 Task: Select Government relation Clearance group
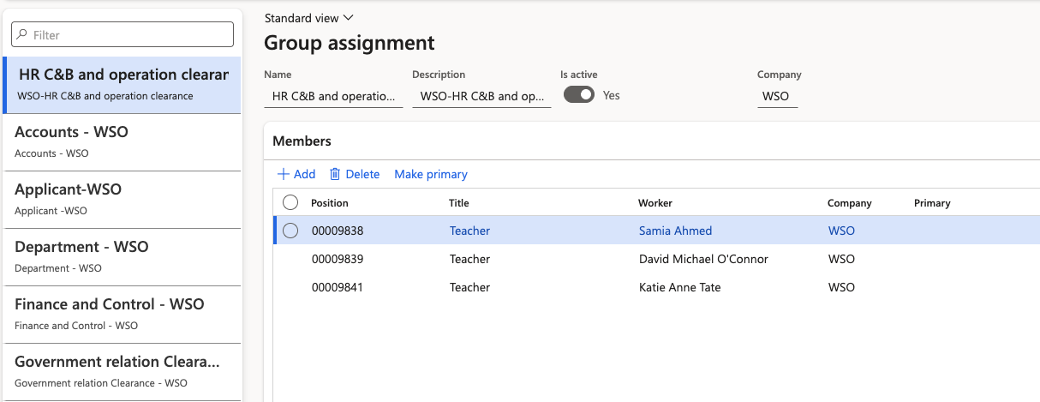pos(123,372)
